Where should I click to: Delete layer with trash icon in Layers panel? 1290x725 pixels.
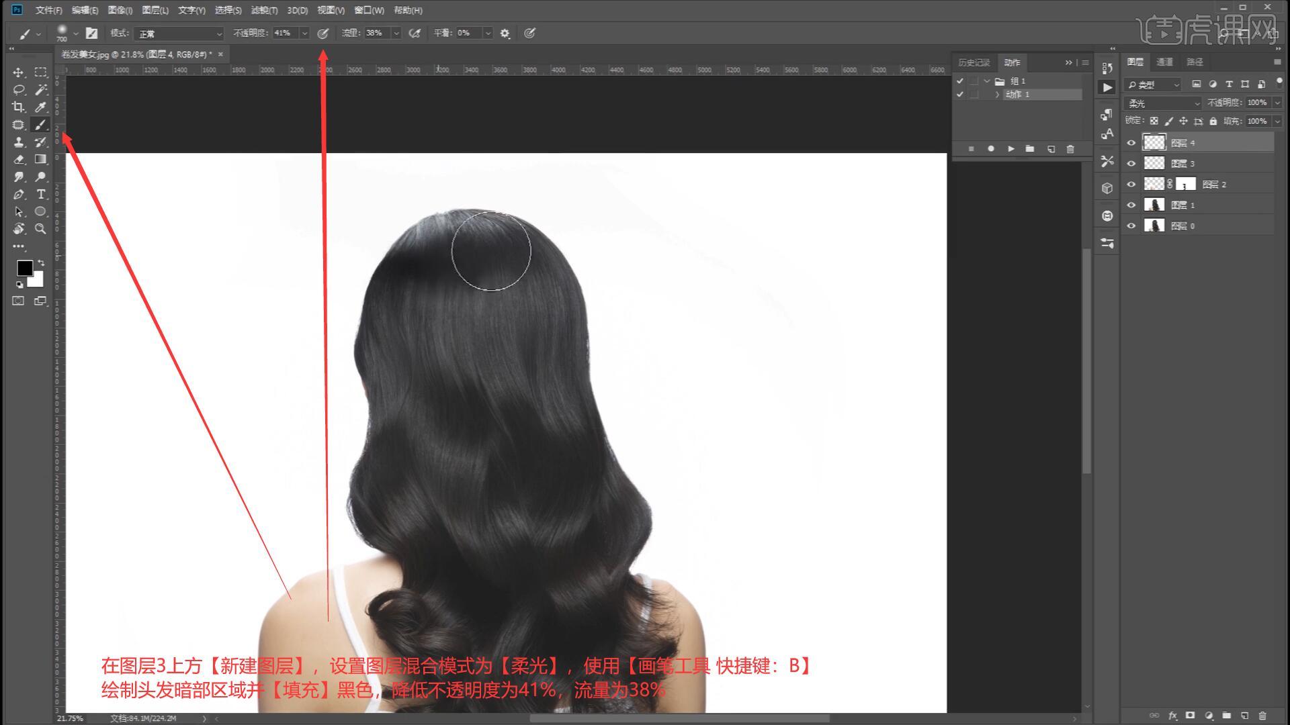pos(1262,716)
